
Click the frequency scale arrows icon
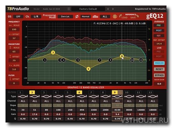[10, 25]
